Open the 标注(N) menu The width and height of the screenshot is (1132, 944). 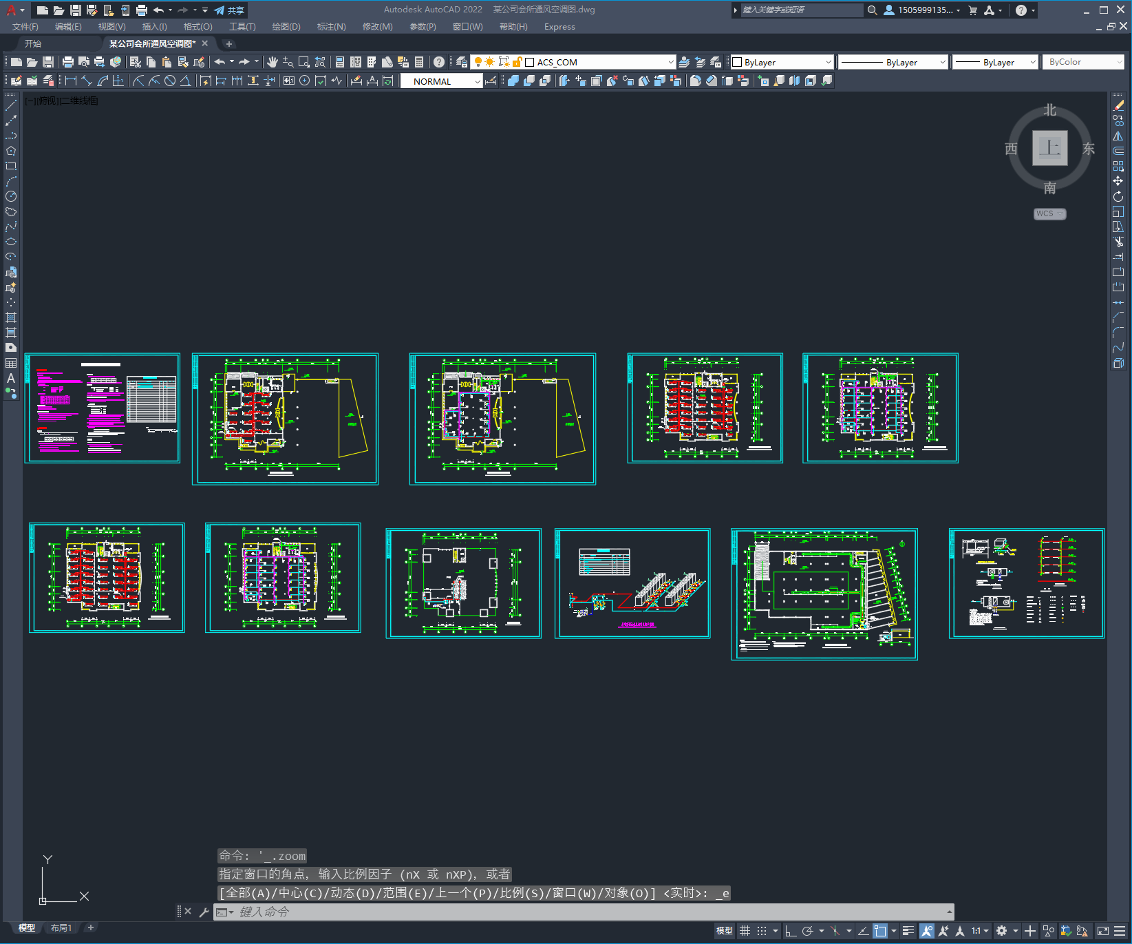pyautogui.click(x=331, y=27)
